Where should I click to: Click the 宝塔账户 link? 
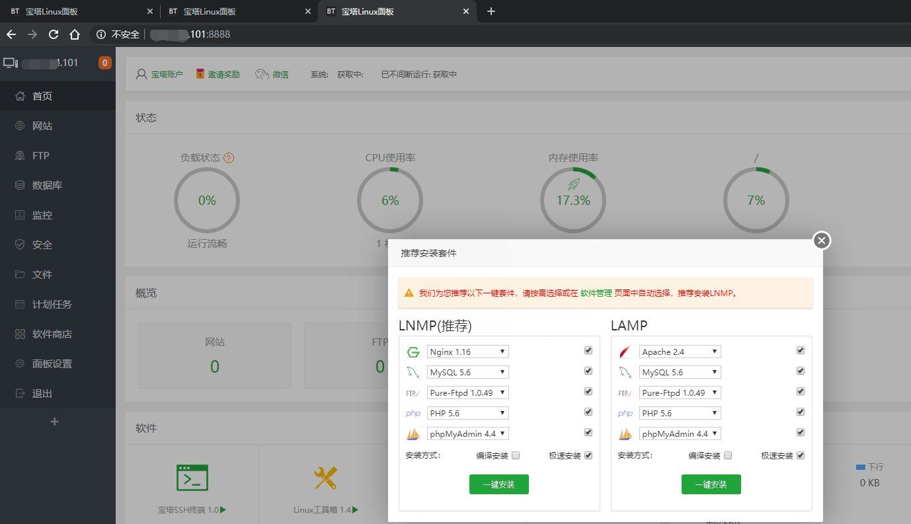[167, 75]
